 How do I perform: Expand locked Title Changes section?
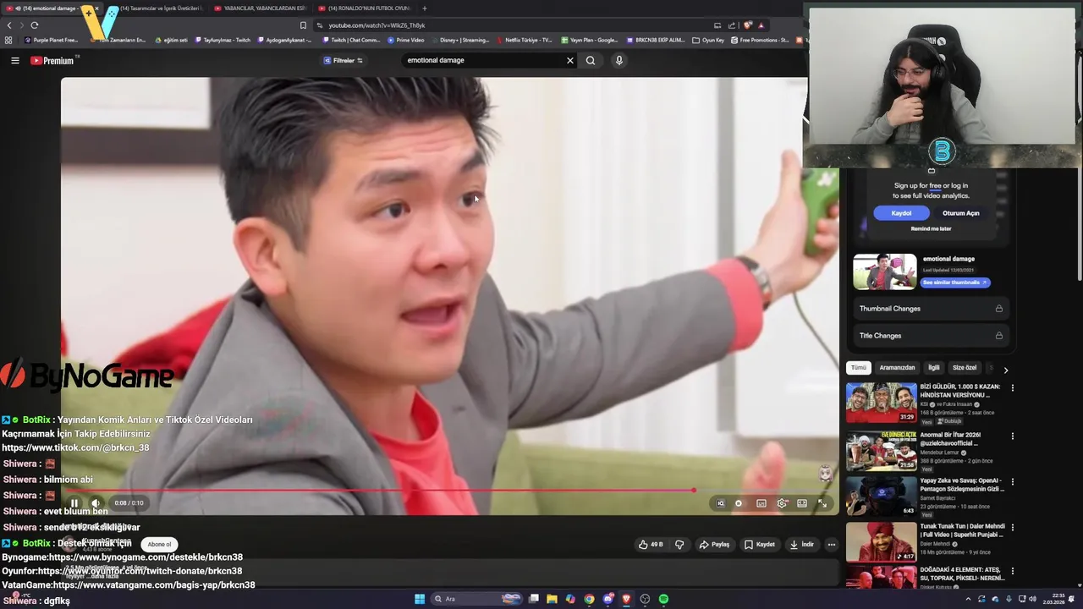[931, 336]
